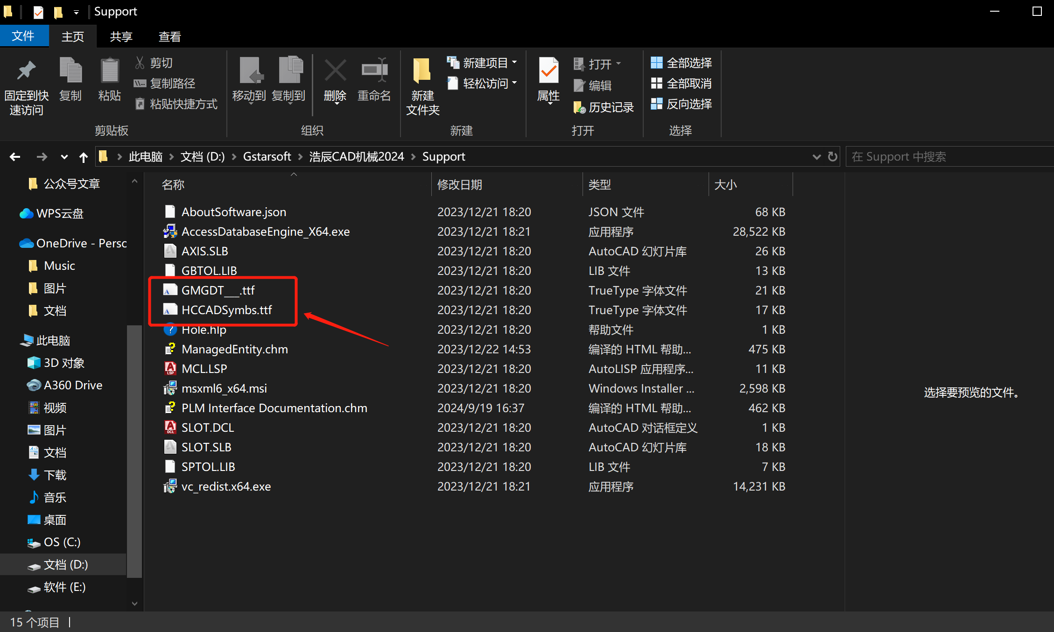Refresh the Support folder view

832,156
